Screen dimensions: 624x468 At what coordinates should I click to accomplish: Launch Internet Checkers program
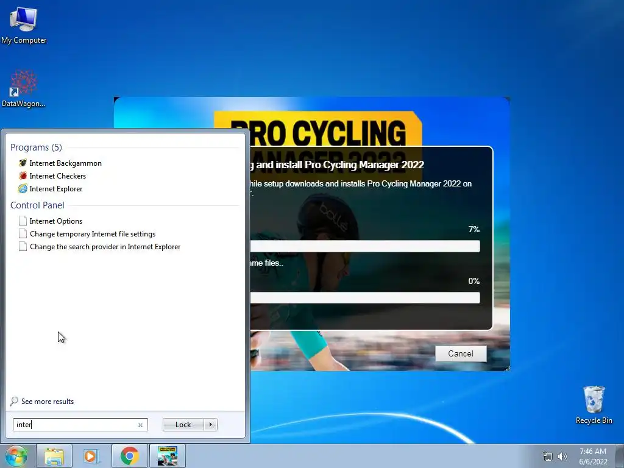point(58,176)
